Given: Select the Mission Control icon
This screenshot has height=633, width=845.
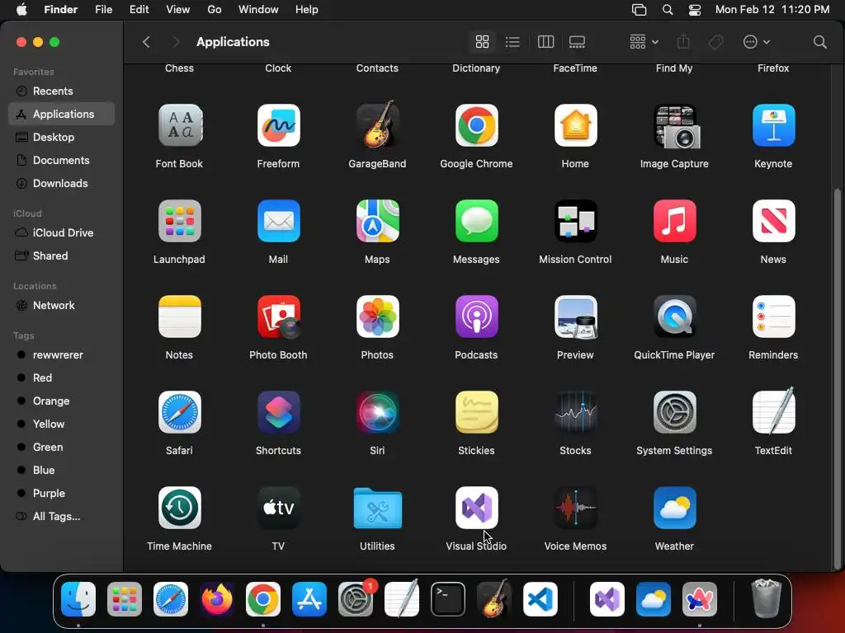Looking at the screenshot, I should pos(575,221).
